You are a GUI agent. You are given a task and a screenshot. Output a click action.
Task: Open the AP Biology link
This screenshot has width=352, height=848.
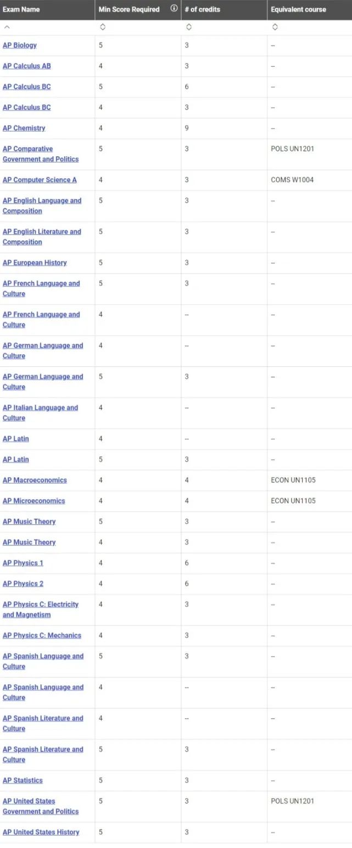tap(20, 45)
